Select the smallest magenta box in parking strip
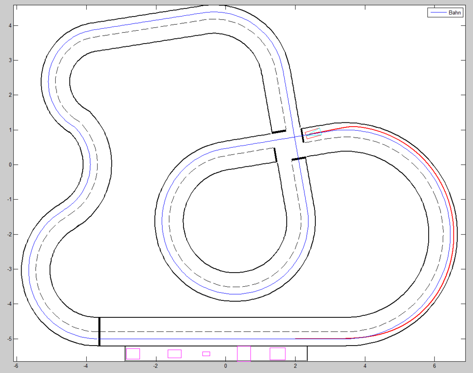473x373 pixels. [x=206, y=354]
